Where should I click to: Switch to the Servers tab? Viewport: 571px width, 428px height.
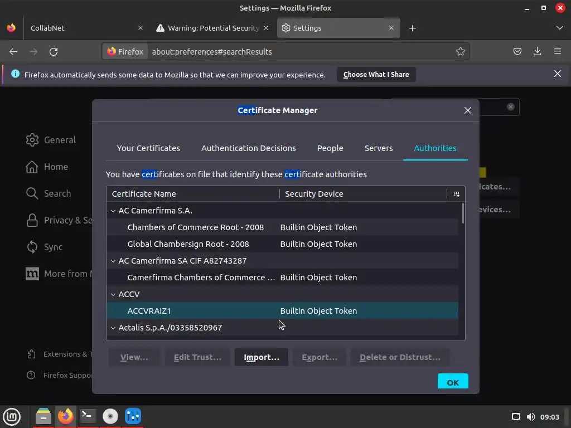click(x=379, y=148)
